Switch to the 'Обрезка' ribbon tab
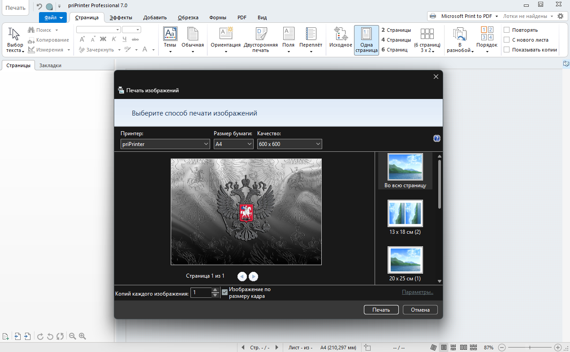This screenshot has width=570, height=352. coord(188,17)
